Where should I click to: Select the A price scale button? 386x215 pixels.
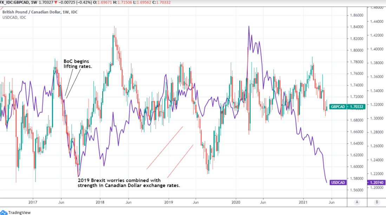click(x=357, y=202)
